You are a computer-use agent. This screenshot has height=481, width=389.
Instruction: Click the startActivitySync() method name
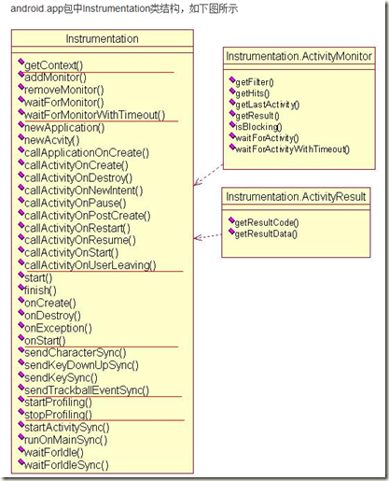[x=67, y=428]
